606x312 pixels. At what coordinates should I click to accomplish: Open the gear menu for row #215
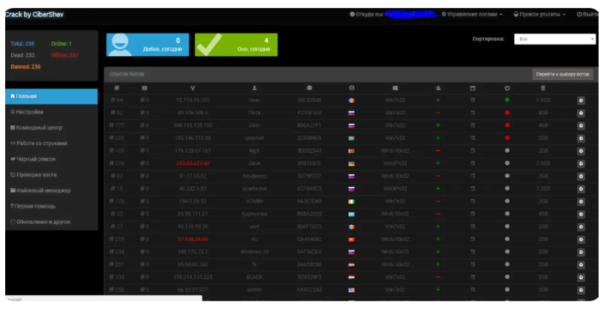click(x=581, y=239)
